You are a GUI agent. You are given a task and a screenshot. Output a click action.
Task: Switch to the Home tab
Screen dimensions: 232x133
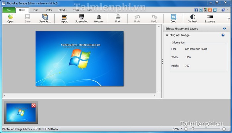point(22,10)
